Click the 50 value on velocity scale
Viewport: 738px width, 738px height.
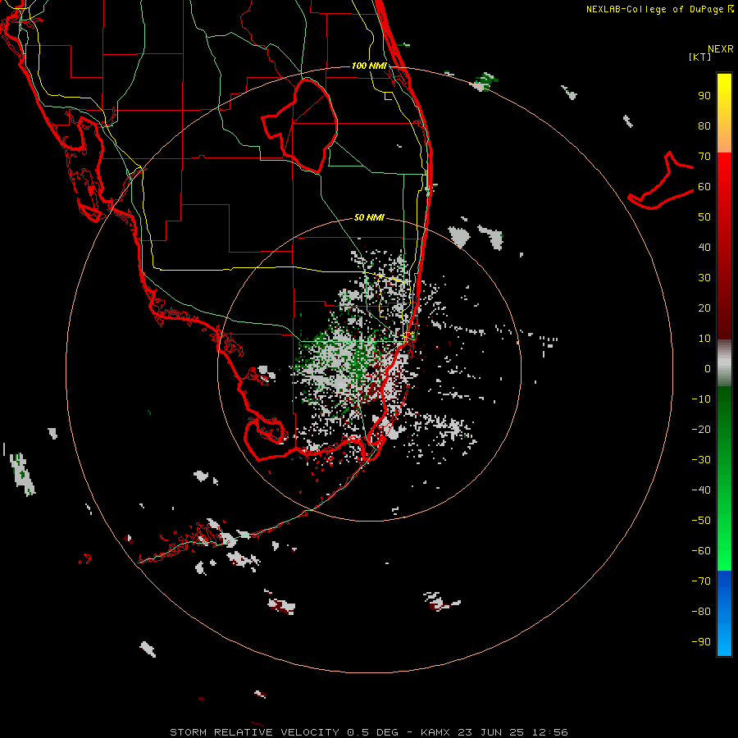click(x=704, y=217)
